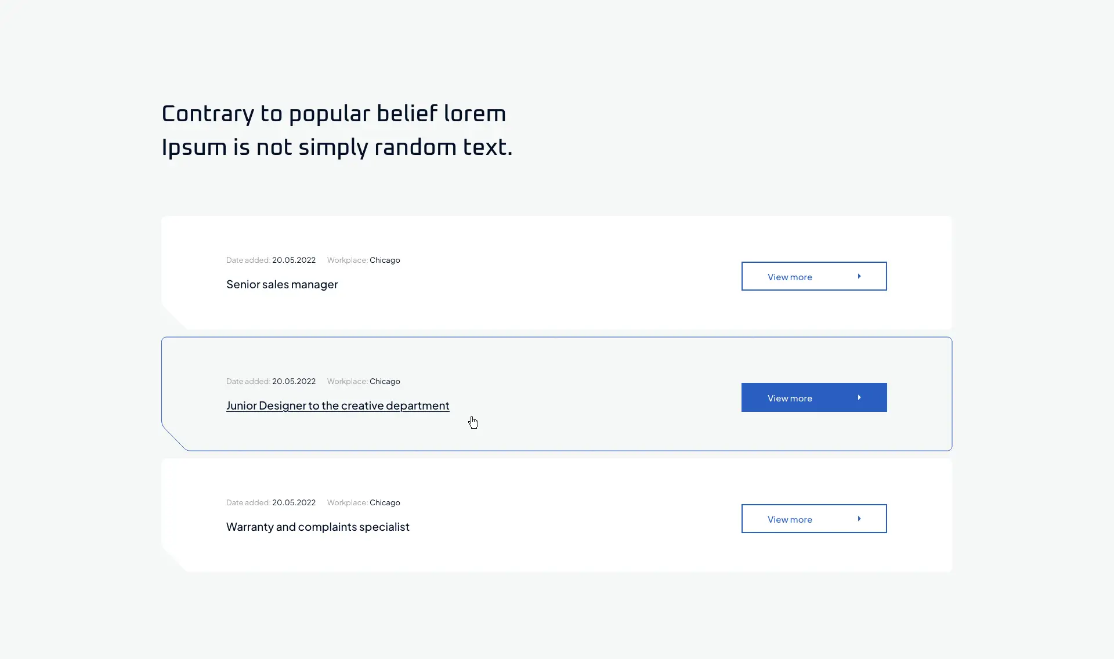Click date 20.05.2022 on Warranty specialist listing
The image size is (1114, 659).
tap(294, 502)
